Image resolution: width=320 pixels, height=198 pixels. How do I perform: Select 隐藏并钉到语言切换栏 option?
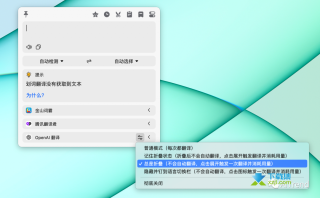(222, 171)
